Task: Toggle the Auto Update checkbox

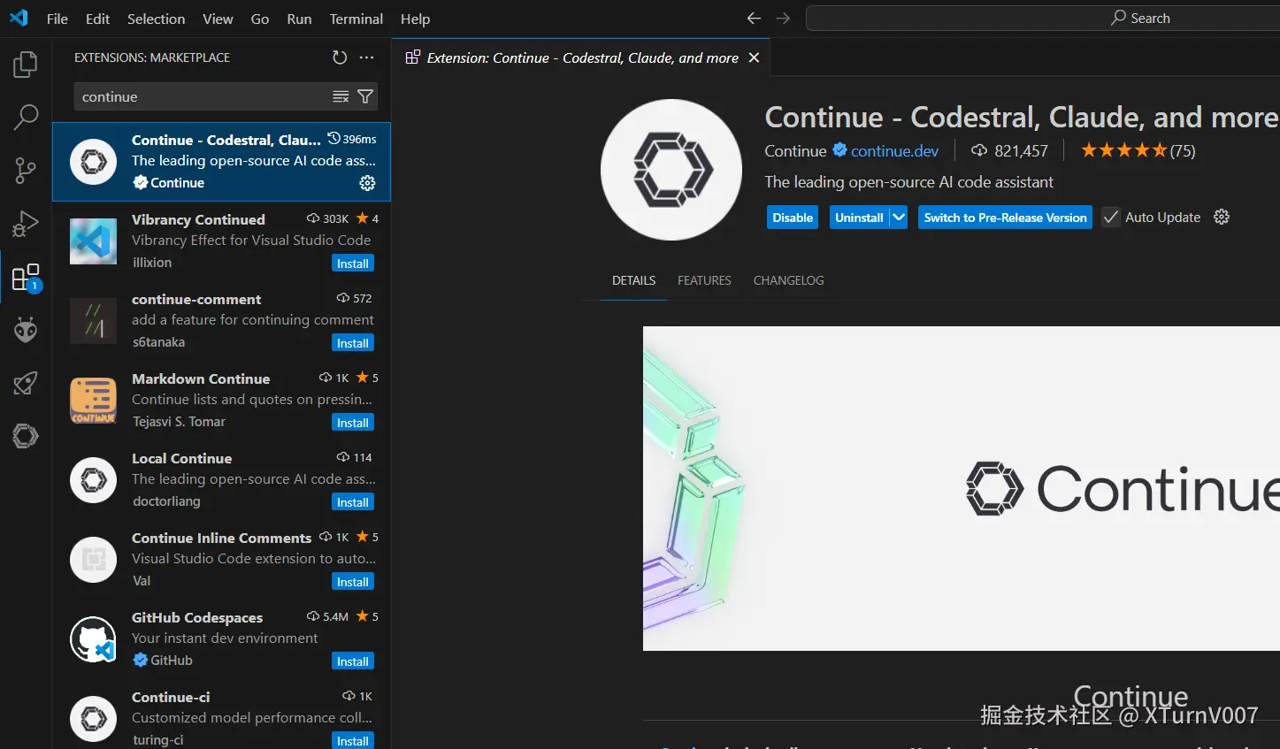Action: pos(1110,217)
